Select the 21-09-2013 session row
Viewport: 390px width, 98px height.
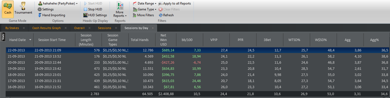tap(198, 56)
